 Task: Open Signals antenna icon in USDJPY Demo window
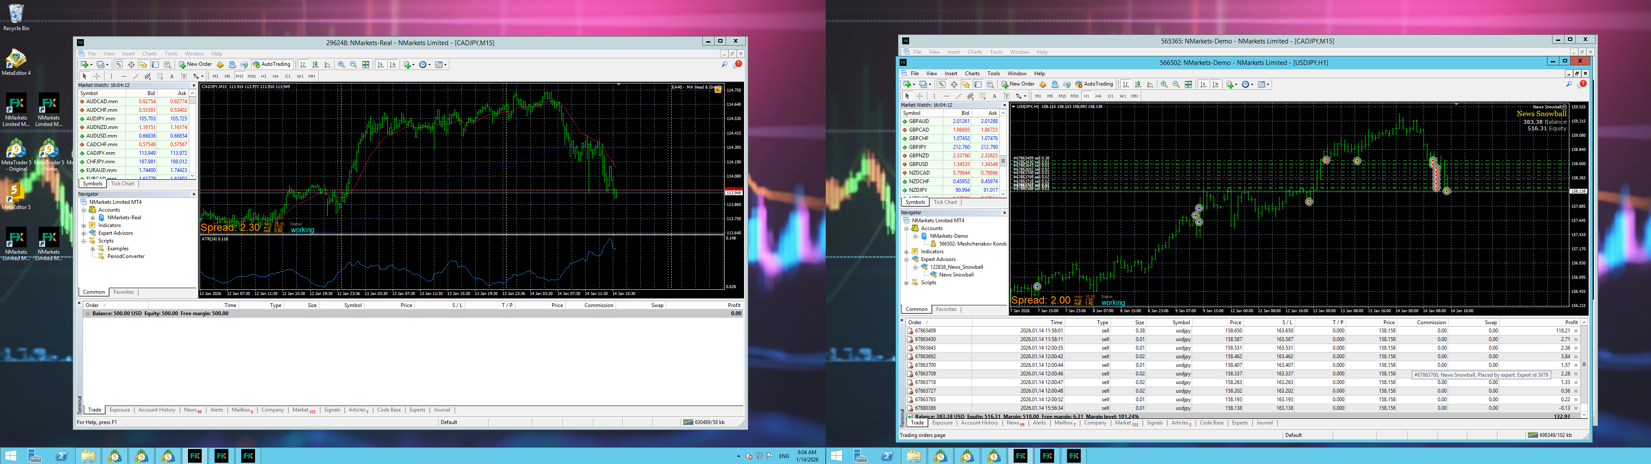coord(1067,85)
